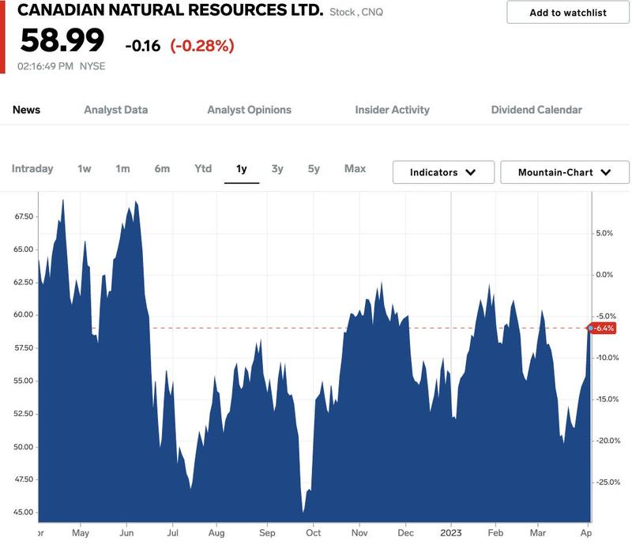
Task: Click the (-0.28%) percent change
Action: click(202, 46)
